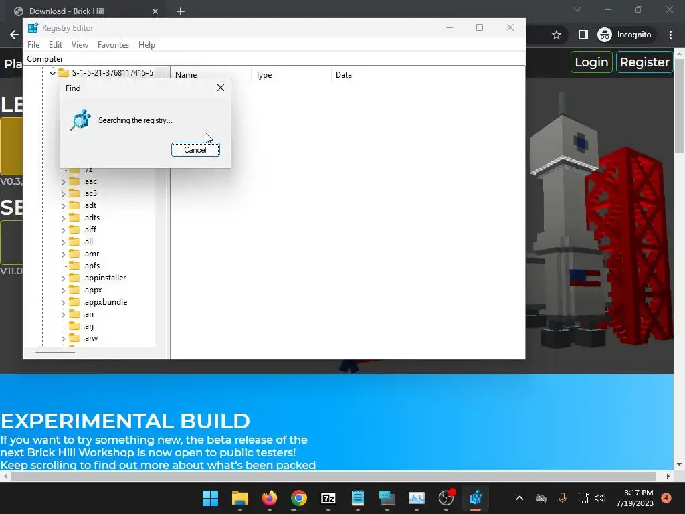Select the .arj key label
685x514 pixels.
pyautogui.click(x=88, y=326)
